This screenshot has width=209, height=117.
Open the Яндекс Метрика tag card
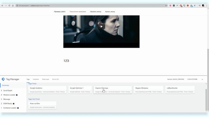148,90
